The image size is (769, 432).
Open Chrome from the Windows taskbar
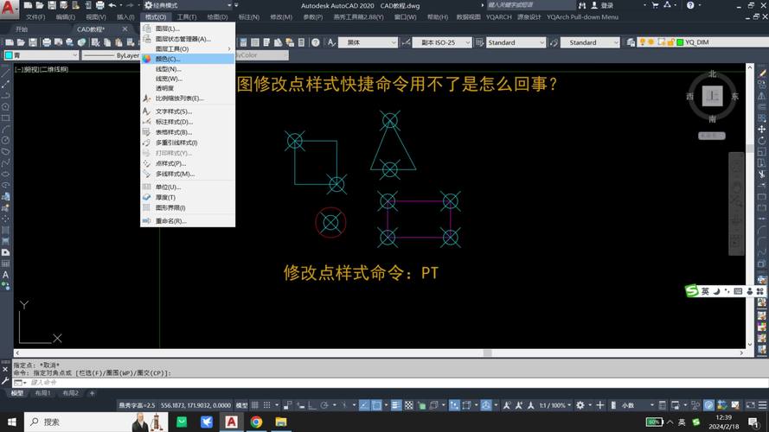[257, 422]
